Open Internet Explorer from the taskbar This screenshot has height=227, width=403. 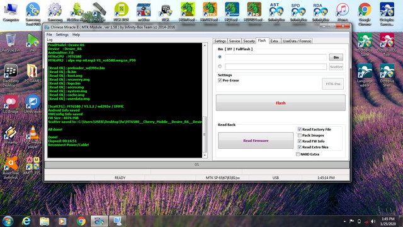(x=26, y=221)
